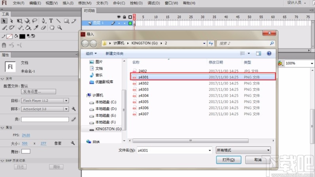Toggle green outline square for 图层 1

(130, 23)
